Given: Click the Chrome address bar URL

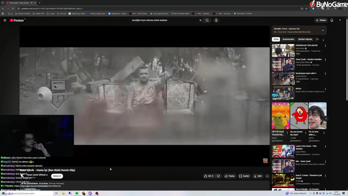Looking at the screenshot, I should click(52, 8).
